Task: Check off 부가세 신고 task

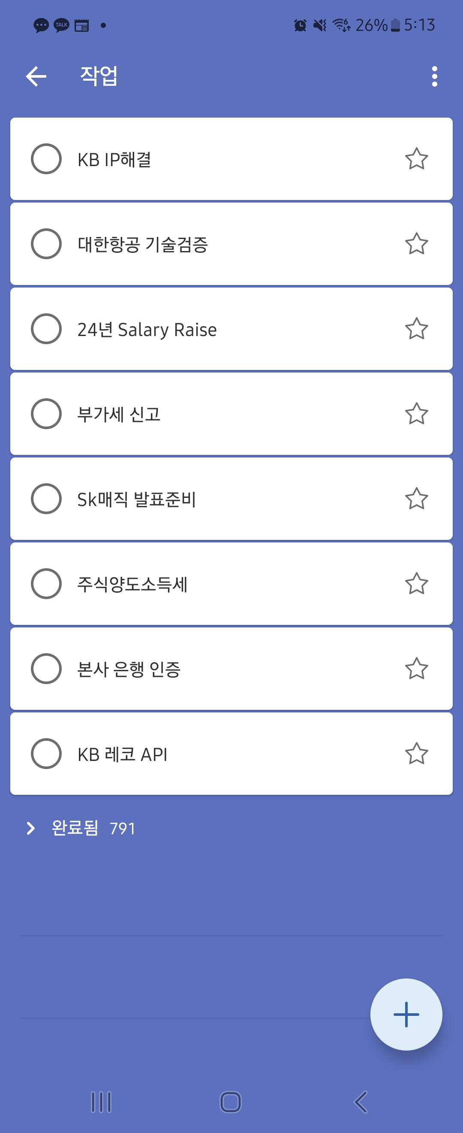Action: point(46,413)
